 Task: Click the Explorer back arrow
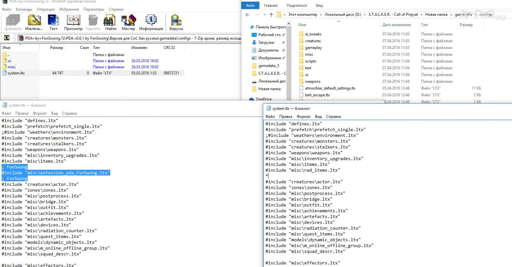(247, 15)
